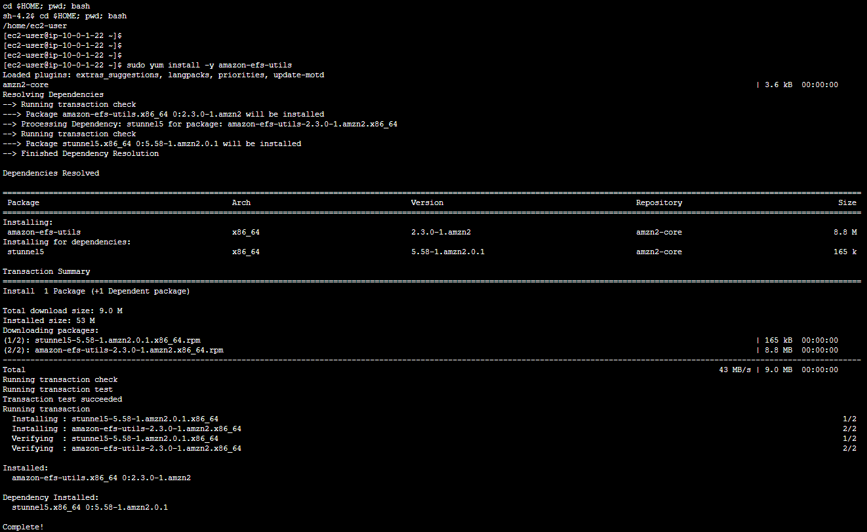This screenshot has width=867, height=532.
Task: Click the 'Repository' column header
Action: pos(659,202)
